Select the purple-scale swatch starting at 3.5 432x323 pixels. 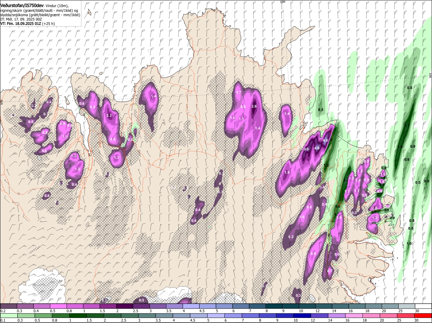[174, 306]
